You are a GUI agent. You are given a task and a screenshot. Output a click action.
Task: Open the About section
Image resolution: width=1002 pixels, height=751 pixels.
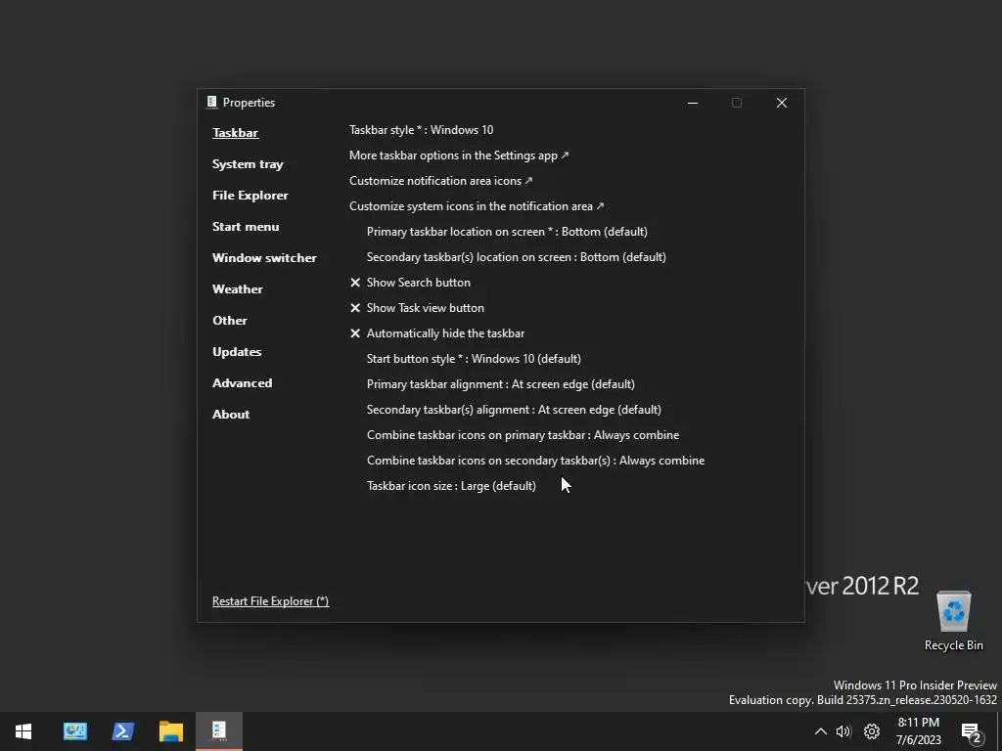click(x=231, y=415)
